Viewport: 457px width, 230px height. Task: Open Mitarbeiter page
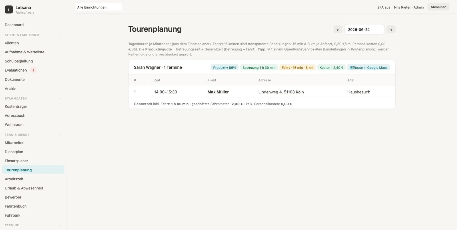(33, 143)
